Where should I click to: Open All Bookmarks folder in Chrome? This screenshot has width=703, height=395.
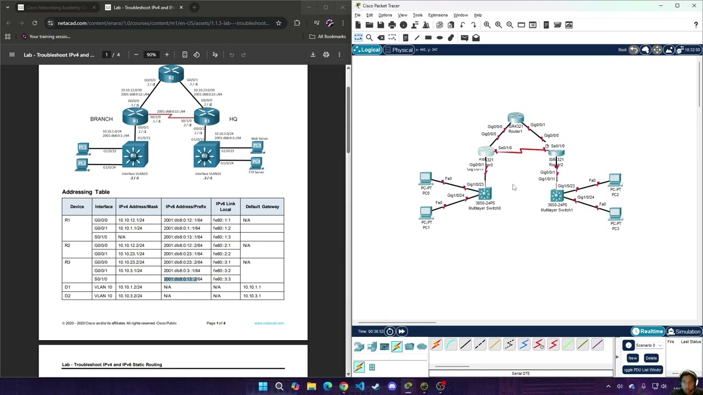pos(327,37)
